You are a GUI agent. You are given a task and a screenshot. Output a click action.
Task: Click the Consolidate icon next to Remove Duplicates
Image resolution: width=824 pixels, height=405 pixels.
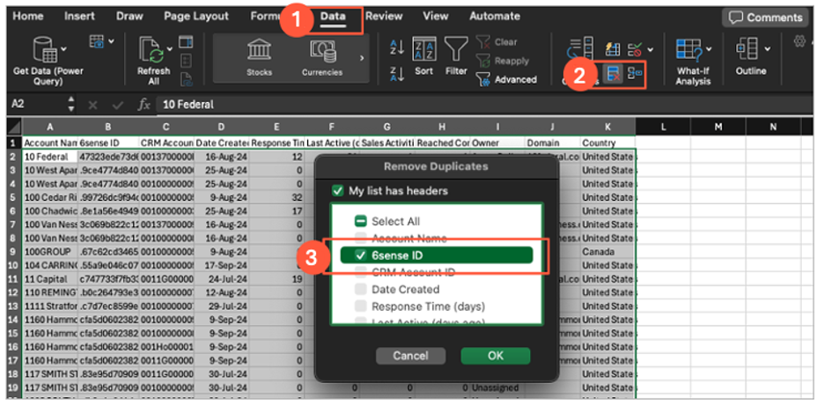[635, 75]
